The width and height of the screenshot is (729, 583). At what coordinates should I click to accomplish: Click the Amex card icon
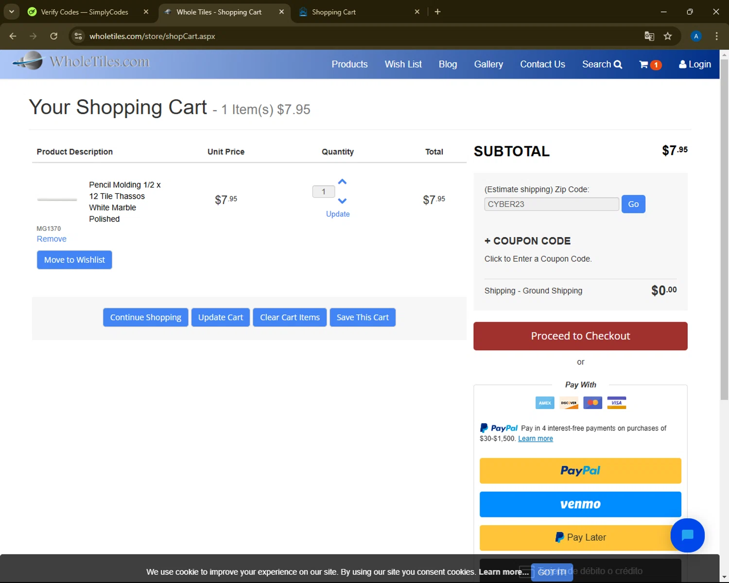(x=545, y=403)
